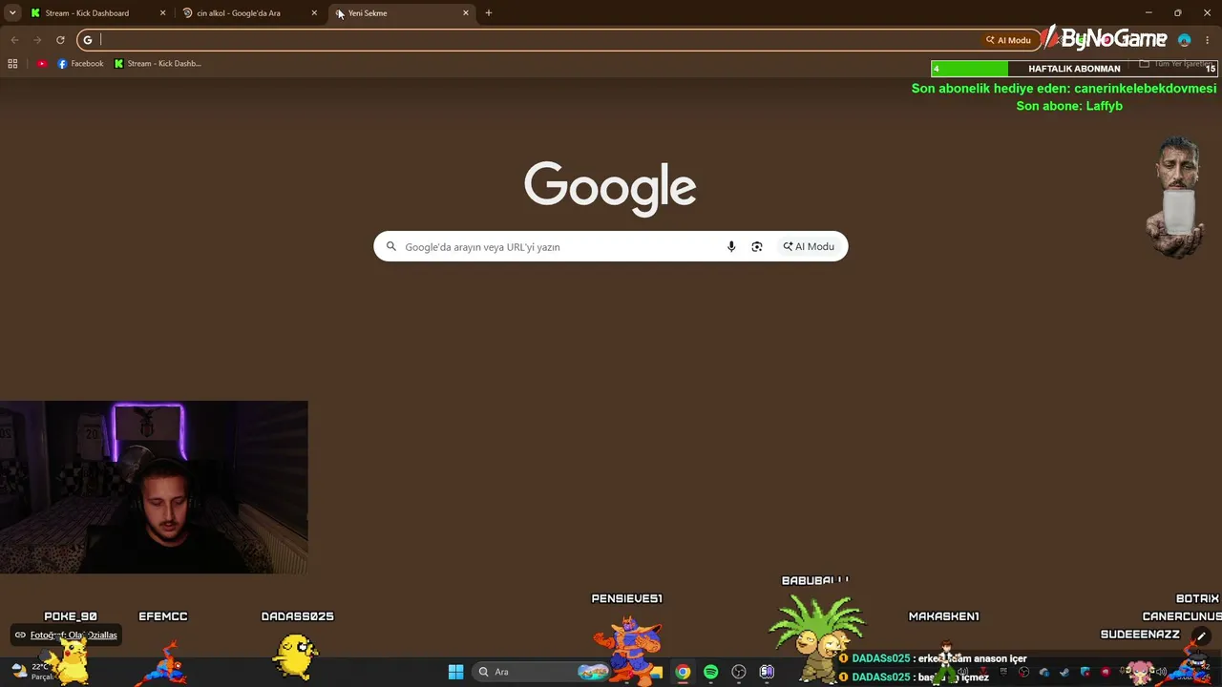This screenshot has width=1222, height=687.
Task: Open the YouTube bookmark
Action: (42, 64)
